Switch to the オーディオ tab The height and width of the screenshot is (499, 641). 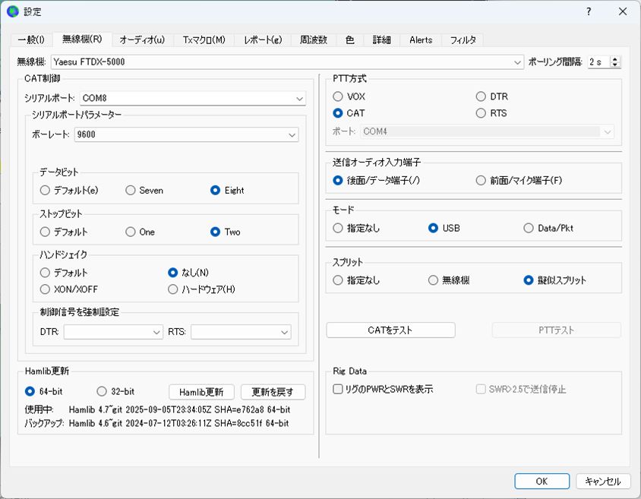click(x=141, y=39)
